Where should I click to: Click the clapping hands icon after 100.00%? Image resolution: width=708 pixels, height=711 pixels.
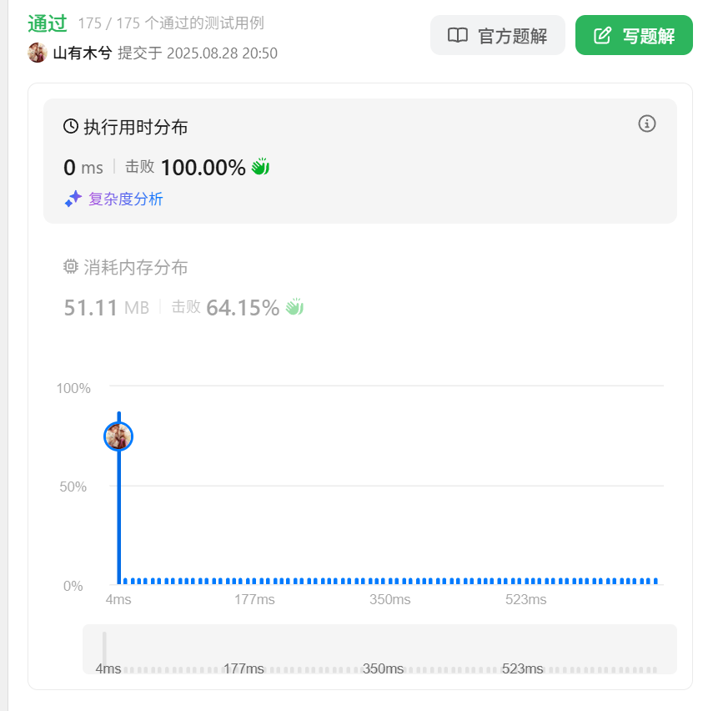click(x=261, y=166)
